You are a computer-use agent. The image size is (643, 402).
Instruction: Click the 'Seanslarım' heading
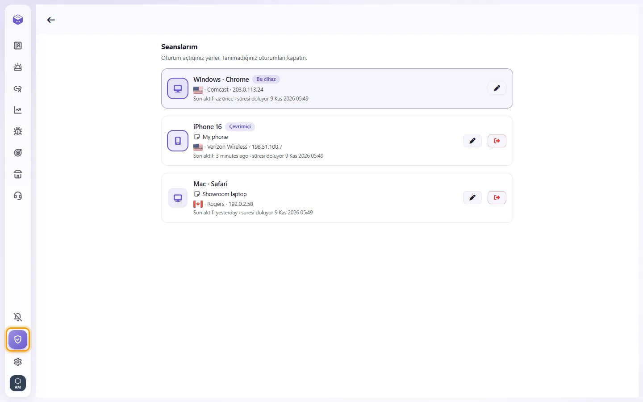(179, 47)
